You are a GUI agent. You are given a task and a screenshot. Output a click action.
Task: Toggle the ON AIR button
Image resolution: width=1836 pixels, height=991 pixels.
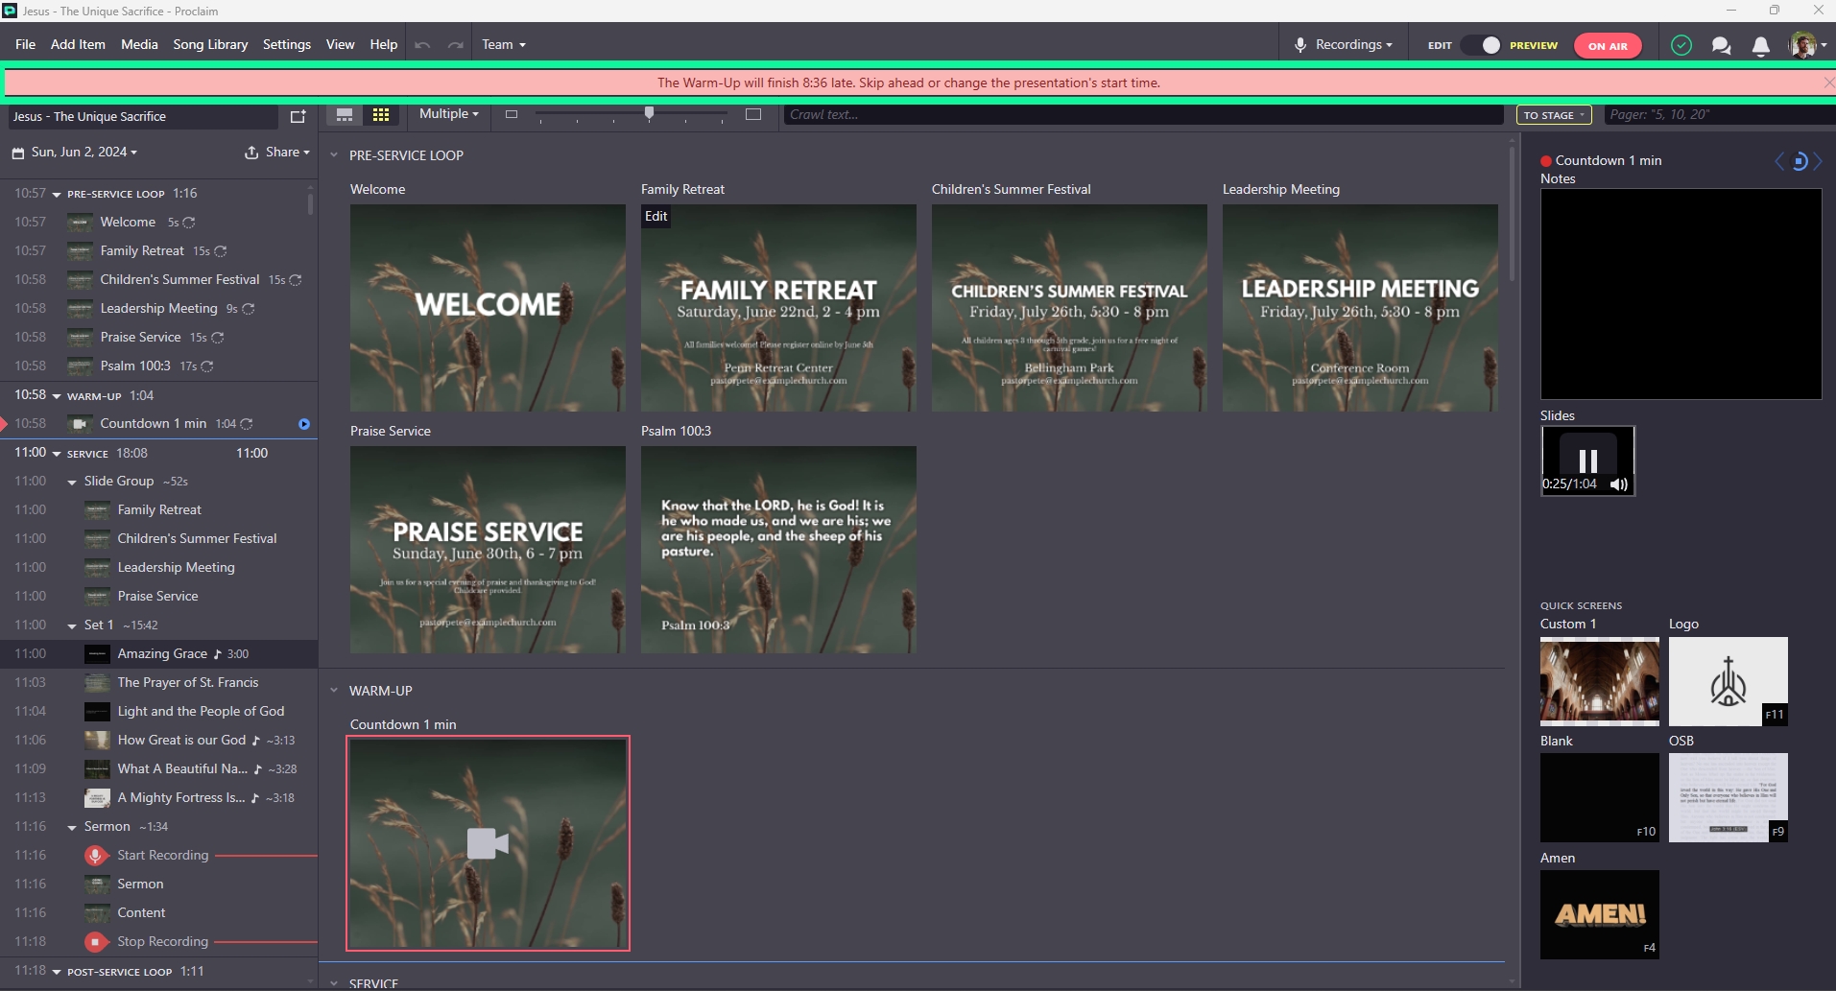pos(1608,45)
